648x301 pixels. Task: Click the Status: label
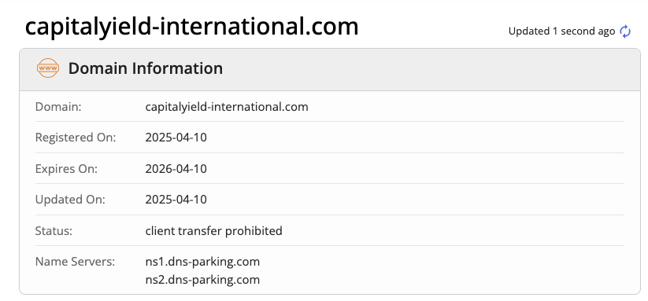point(54,230)
